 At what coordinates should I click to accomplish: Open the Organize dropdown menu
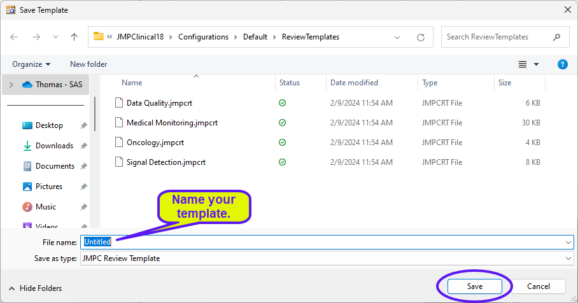pyautogui.click(x=31, y=64)
